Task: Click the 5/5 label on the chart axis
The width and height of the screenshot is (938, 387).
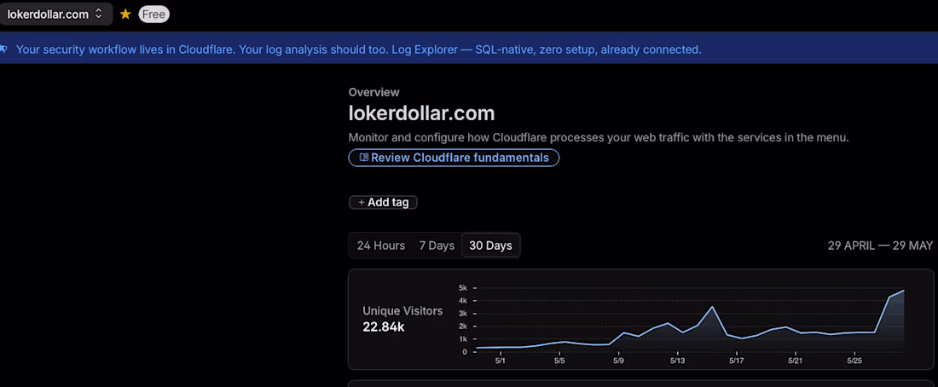Action: point(560,361)
